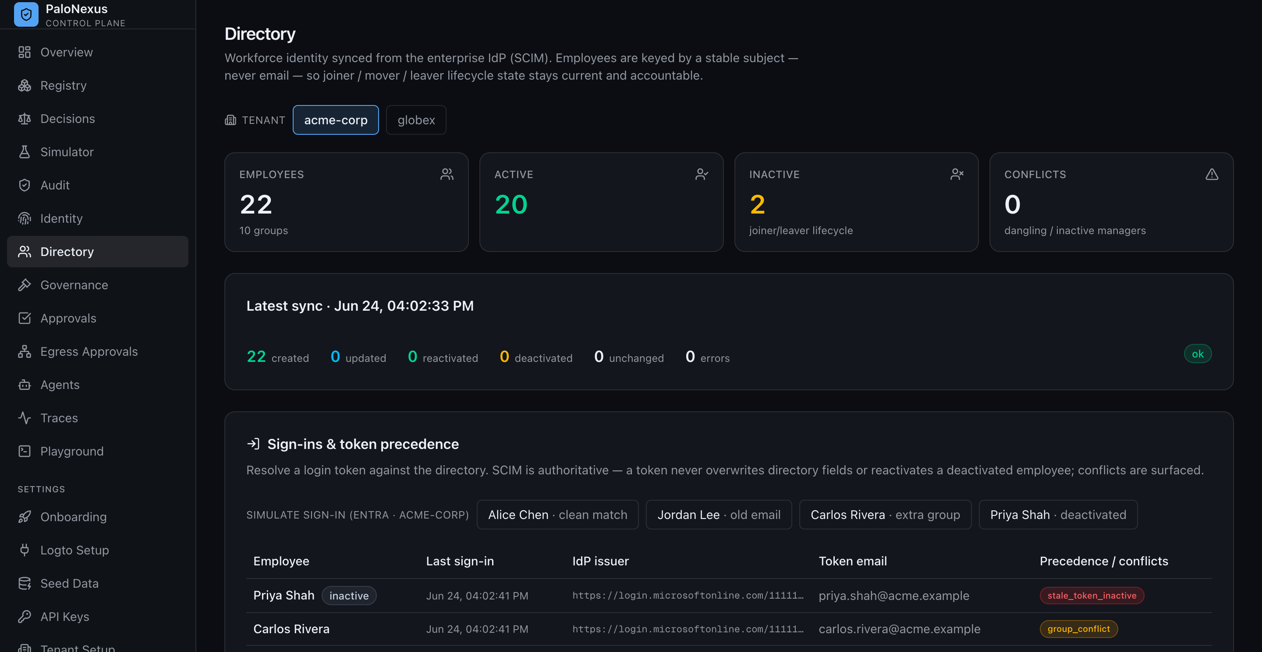Click the 10 groups text on Employees card
Viewport: 1262px width, 652px height.
point(263,231)
